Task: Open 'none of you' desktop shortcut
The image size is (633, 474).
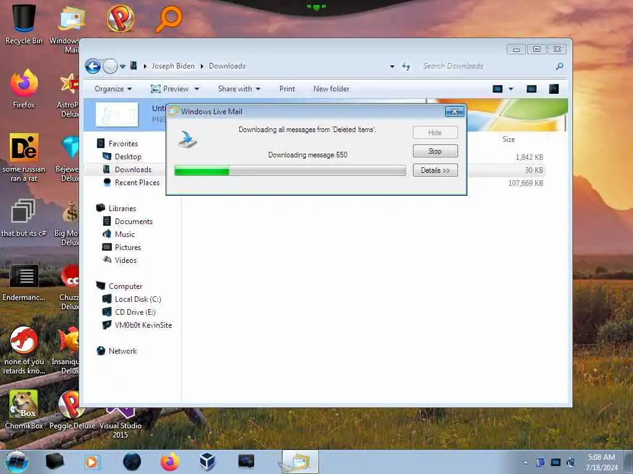Action: click(24, 350)
